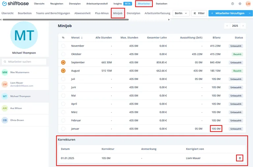
Task: Open the Übersicht top menu
Action: 39,4
